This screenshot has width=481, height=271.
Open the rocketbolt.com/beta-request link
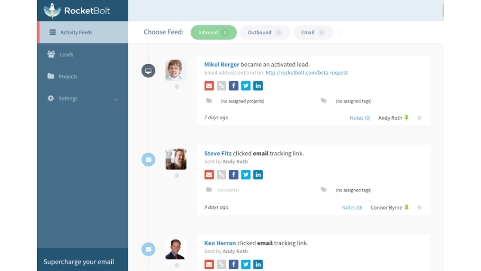pyautogui.click(x=307, y=73)
